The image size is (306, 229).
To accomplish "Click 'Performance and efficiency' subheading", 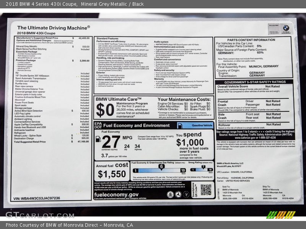I will tap(111, 42).
